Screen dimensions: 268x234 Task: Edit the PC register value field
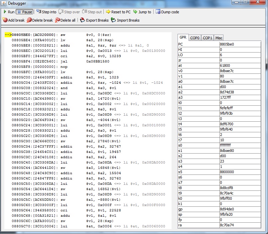240,44
